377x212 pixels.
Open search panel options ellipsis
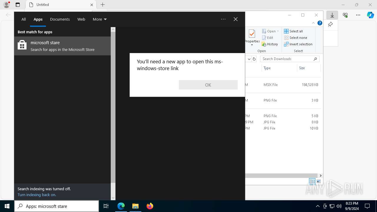pyautogui.click(x=223, y=19)
